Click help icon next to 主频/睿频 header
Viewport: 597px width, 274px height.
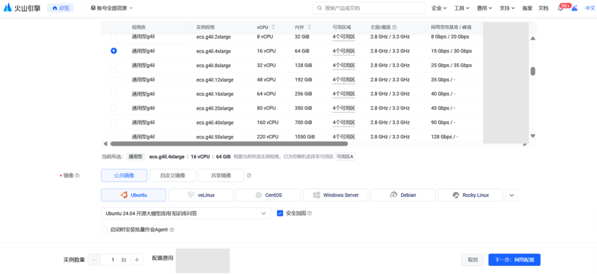[x=394, y=27]
